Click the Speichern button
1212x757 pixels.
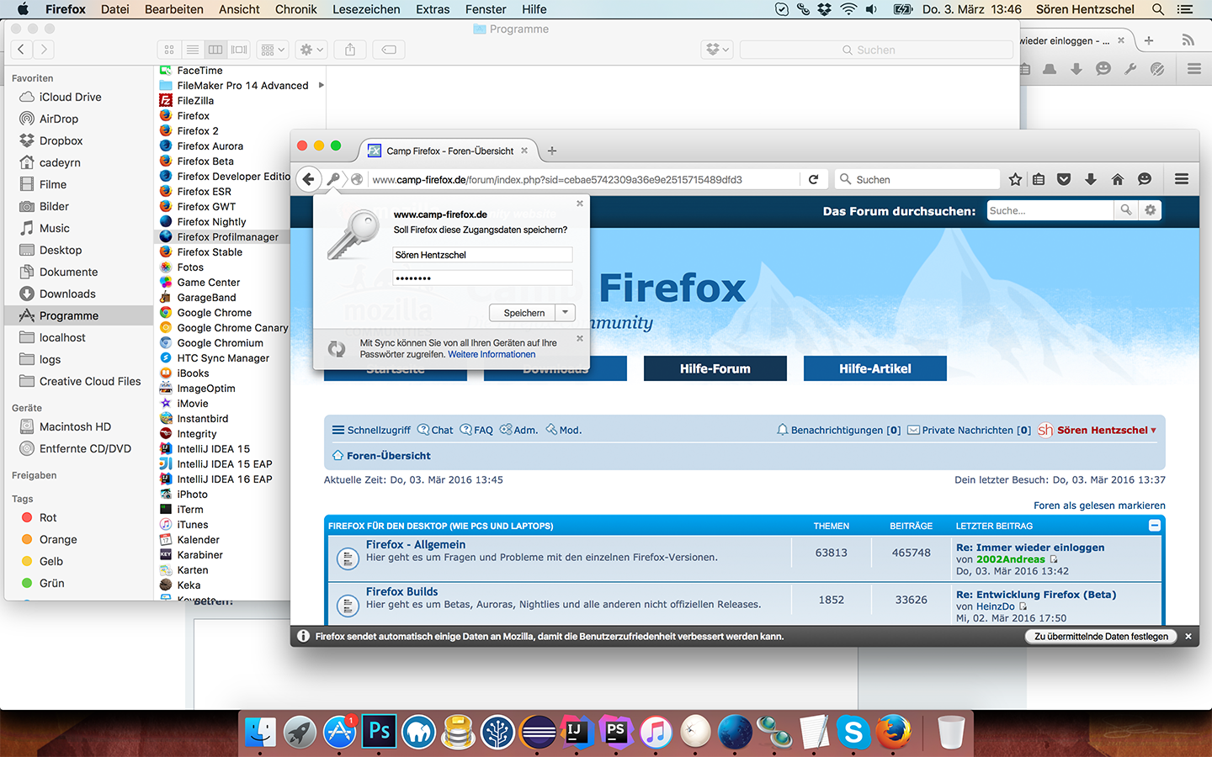(524, 313)
